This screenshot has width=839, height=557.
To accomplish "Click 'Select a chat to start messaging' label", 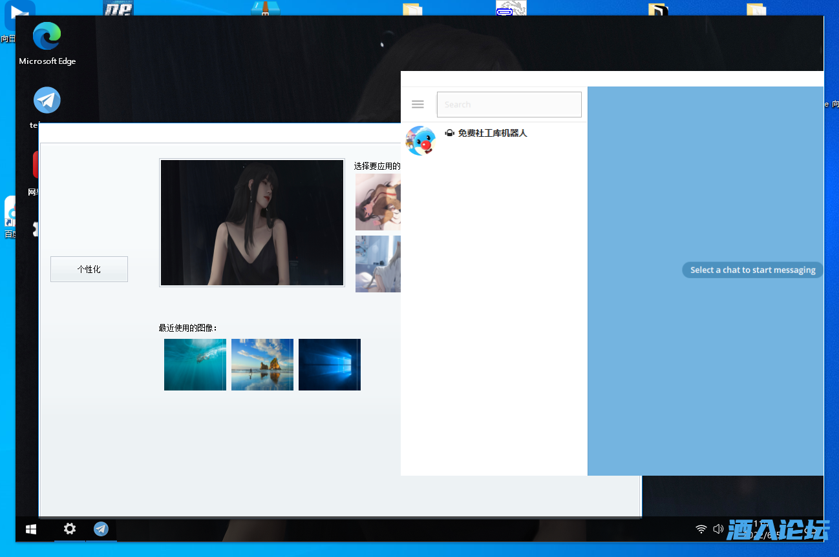I will pyautogui.click(x=752, y=270).
